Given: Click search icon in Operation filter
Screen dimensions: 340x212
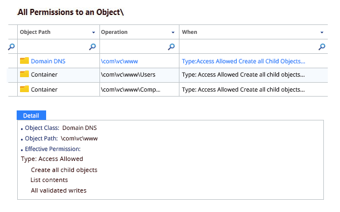Looking at the screenshot, I should coord(172,47).
